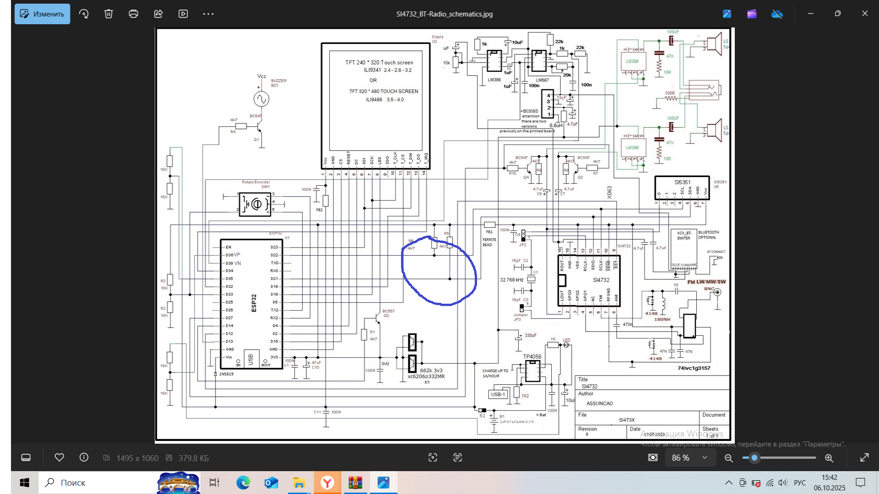Print the schematic with the printer icon
This screenshot has height=494, width=879.
pyautogui.click(x=133, y=14)
